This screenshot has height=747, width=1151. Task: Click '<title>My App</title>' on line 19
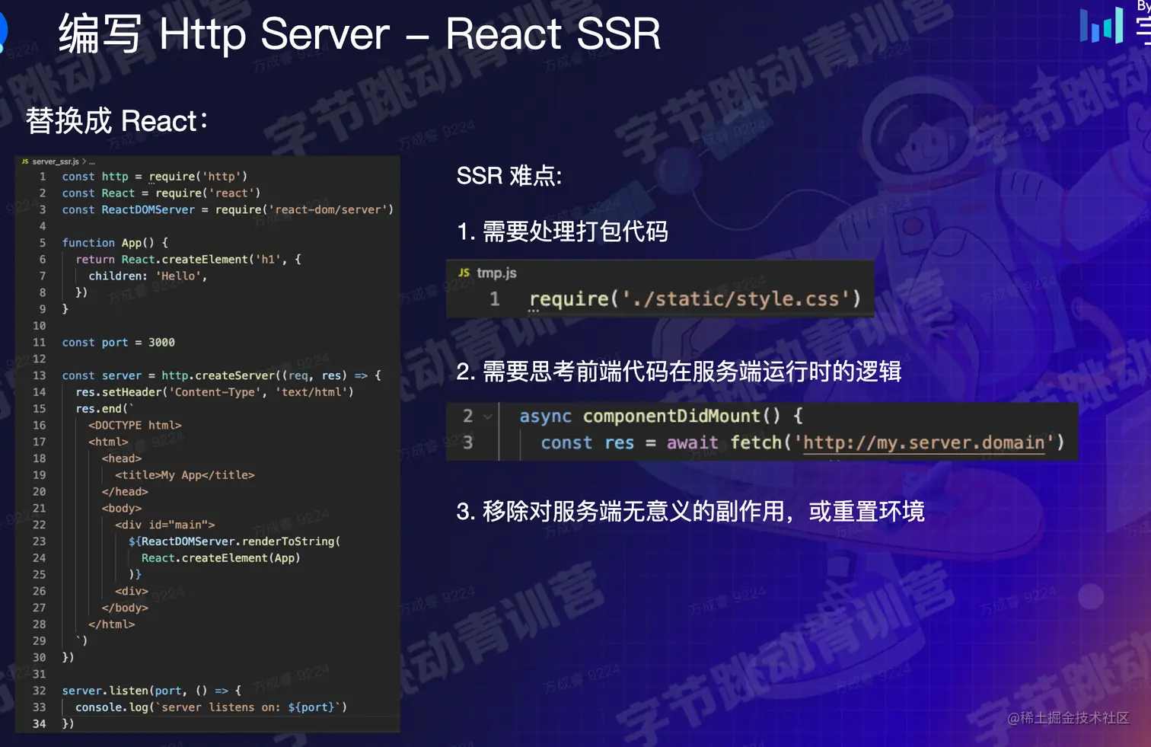tap(185, 475)
